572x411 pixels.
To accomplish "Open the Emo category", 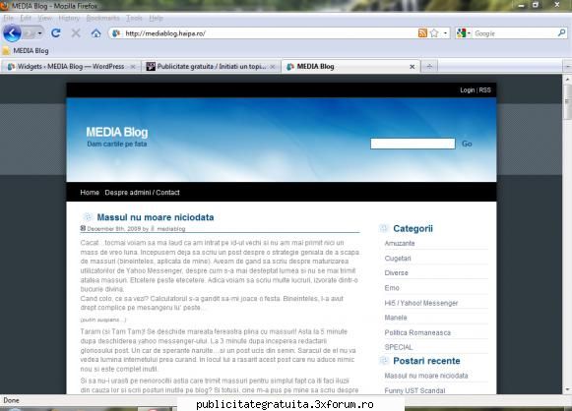I will (x=392, y=288).
